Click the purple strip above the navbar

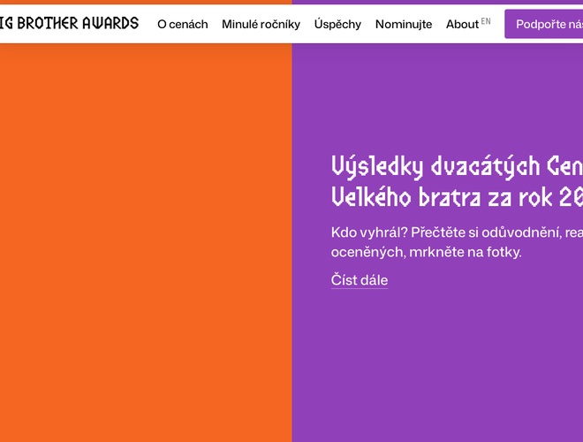point(437,2)
